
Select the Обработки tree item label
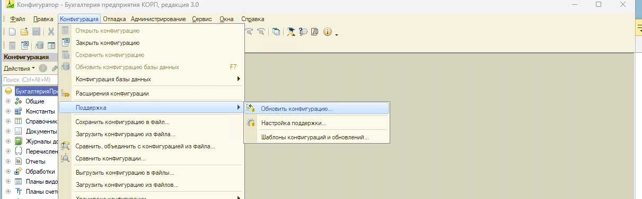tap(40, 172)
